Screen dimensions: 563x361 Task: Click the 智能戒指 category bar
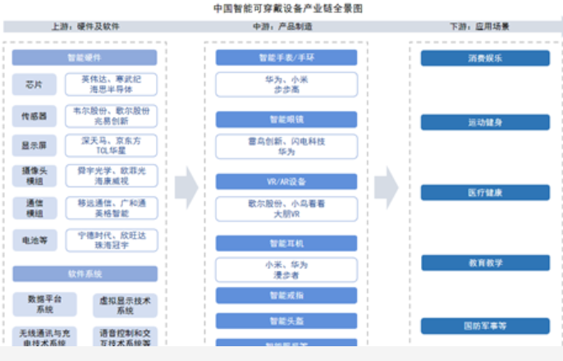point(286,295)
